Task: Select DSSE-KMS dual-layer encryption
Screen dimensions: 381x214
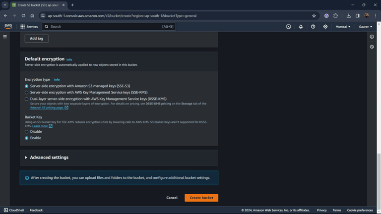Action: [x=26, y=99]
